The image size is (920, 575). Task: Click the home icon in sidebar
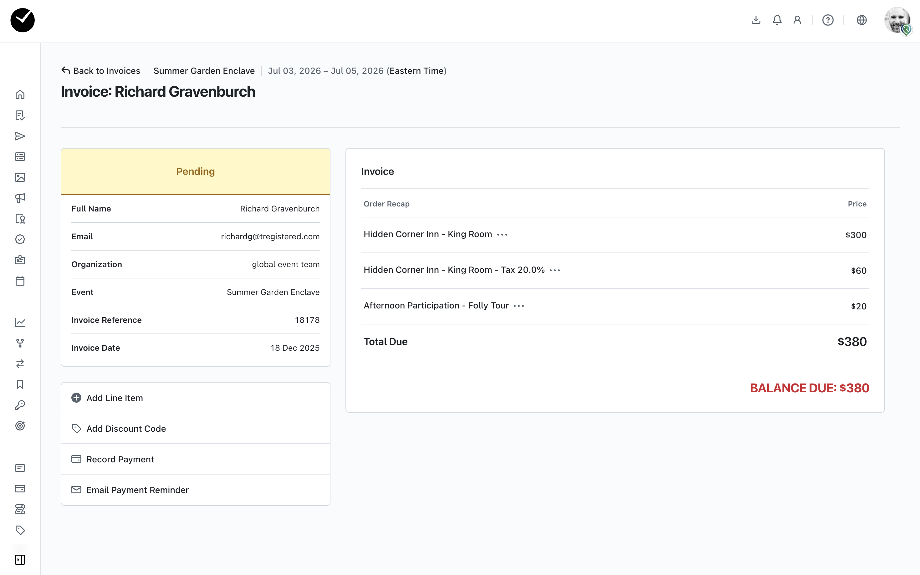pos(20,95)
